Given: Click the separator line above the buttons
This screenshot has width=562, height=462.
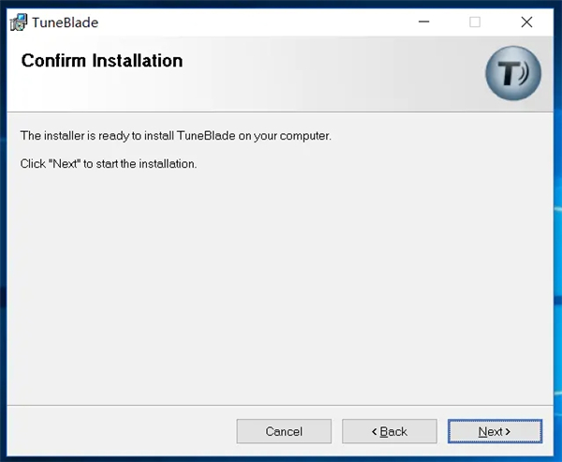Looking at the screenshot, I should coord(281,405).
